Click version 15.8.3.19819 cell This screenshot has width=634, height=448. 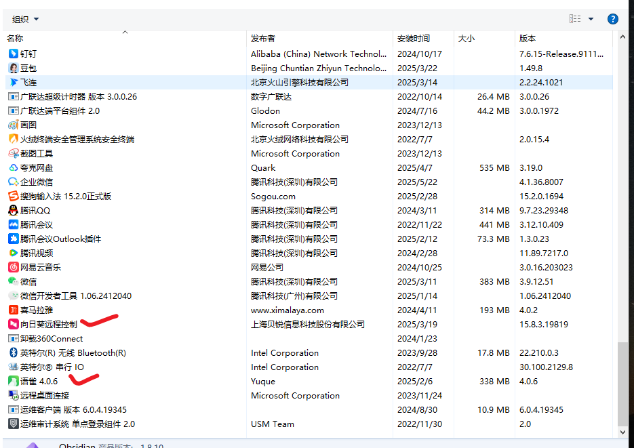tap(543, 325)
